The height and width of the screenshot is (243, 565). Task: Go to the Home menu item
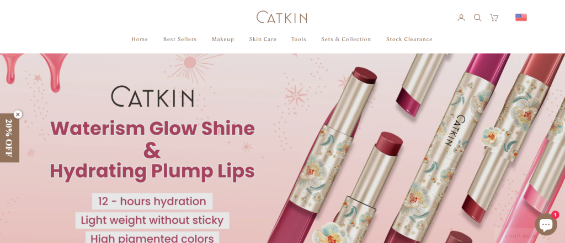[140, 39]
